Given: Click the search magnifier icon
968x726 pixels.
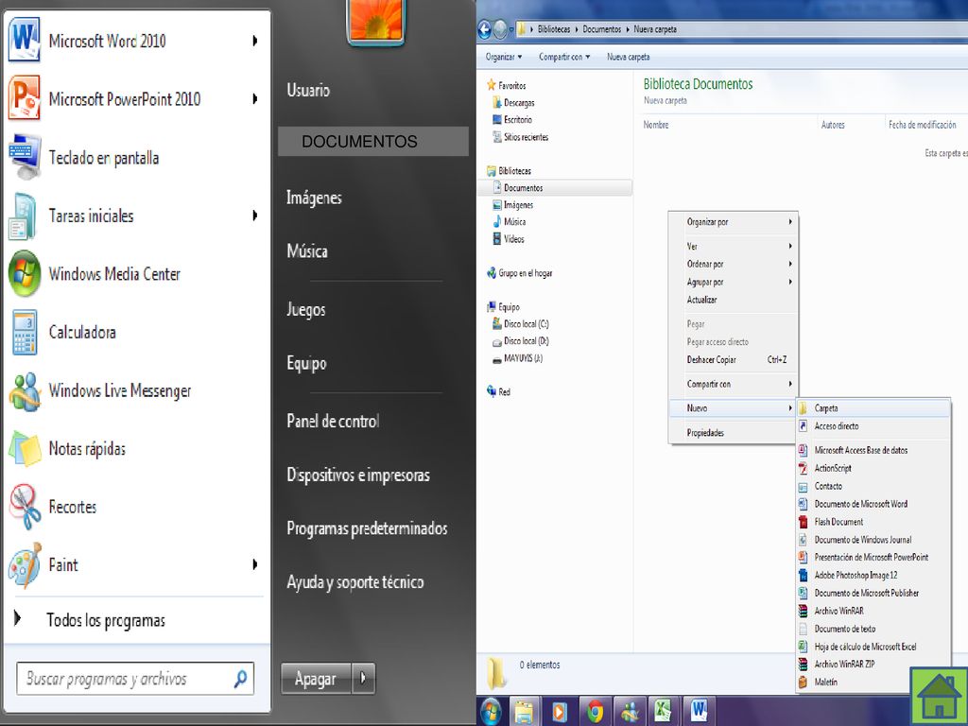Looking at the screenshot, I should (x=240, y=679).
